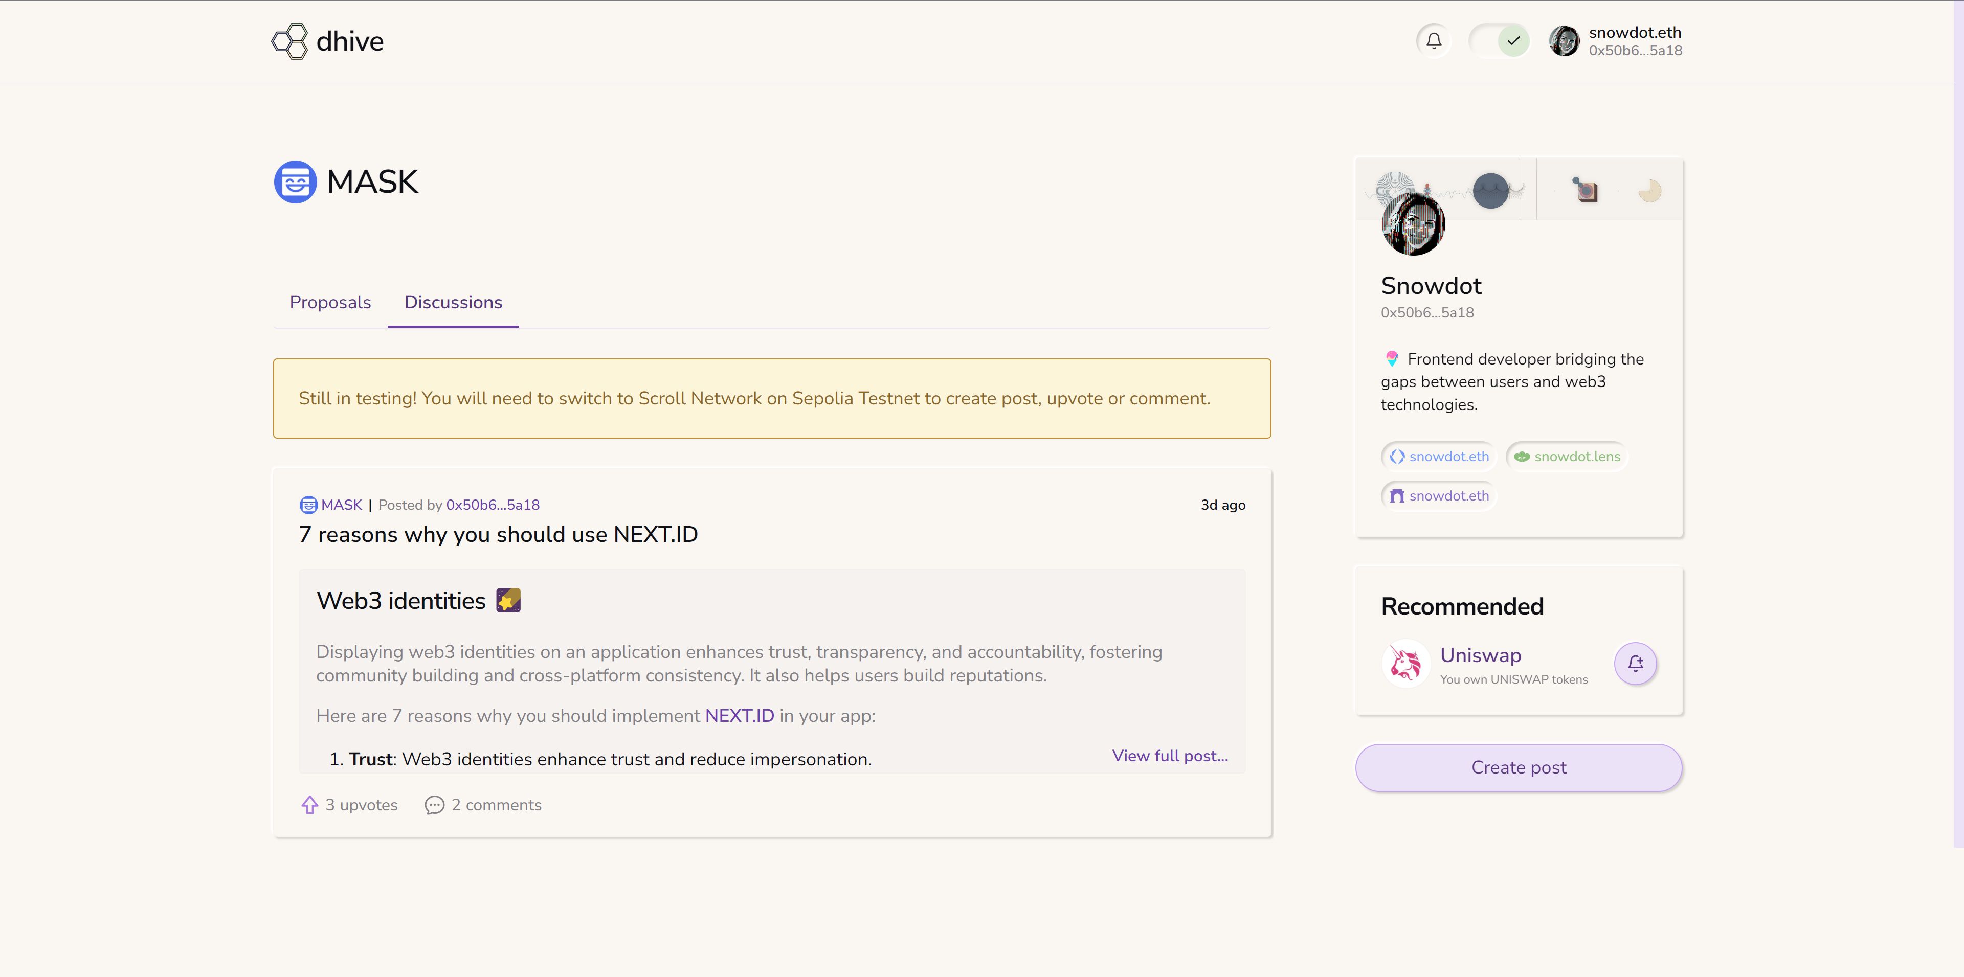Click the Create post button
The height and width of the screenshot is (977, 1964).
1518,767
